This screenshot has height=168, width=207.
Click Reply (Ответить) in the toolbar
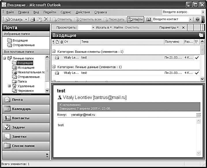pos(62,19)
